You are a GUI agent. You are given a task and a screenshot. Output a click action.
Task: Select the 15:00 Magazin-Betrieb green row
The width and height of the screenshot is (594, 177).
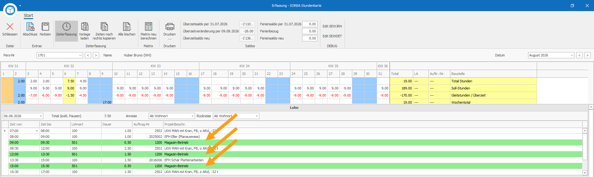pyautogui.click(x=295, y=166)
